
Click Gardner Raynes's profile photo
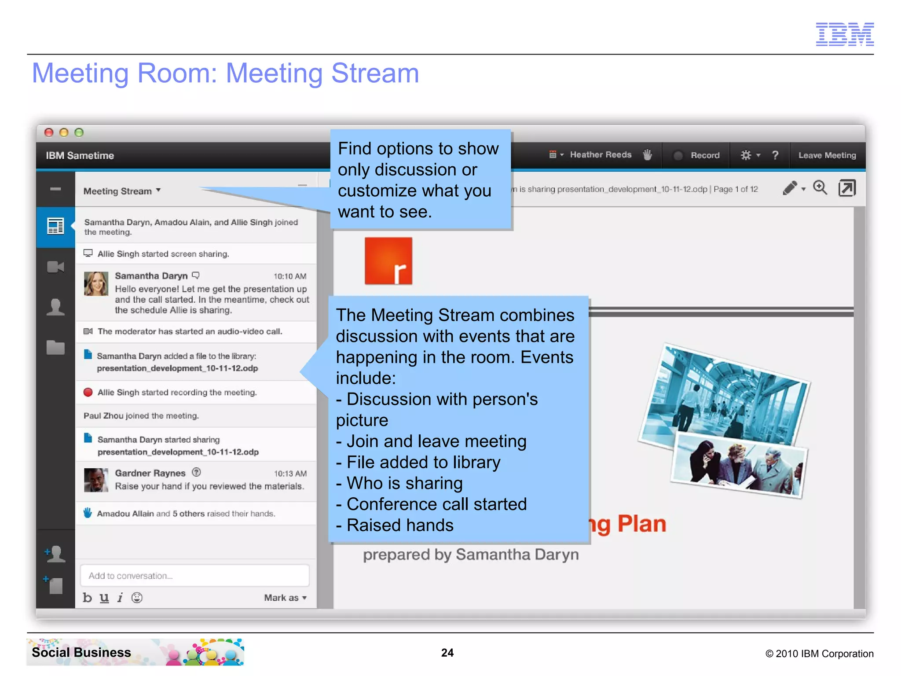96,480
